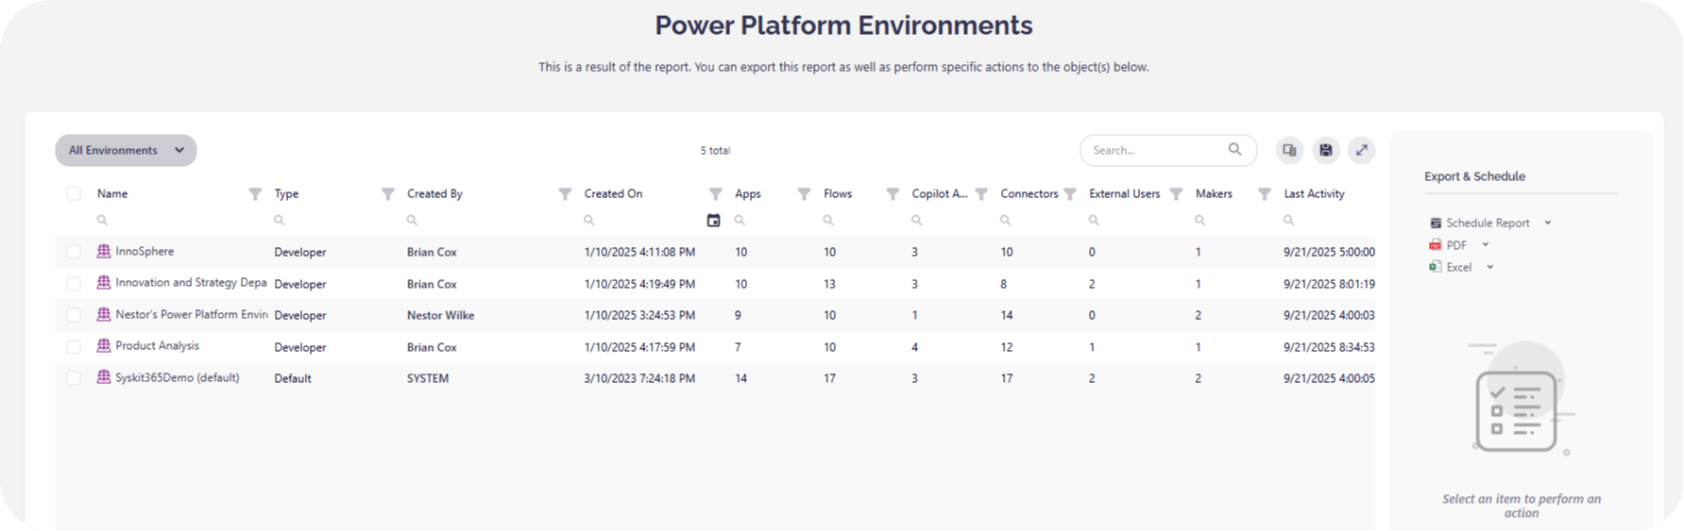Sort by the Created On column header
The width and height of the screenshot is (1684, 531).
(x=613, y=193)
